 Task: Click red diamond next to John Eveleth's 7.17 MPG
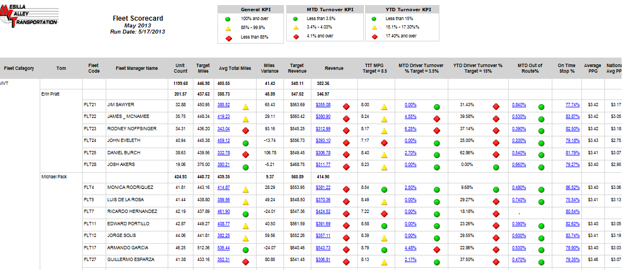click(x=384, y=141)
